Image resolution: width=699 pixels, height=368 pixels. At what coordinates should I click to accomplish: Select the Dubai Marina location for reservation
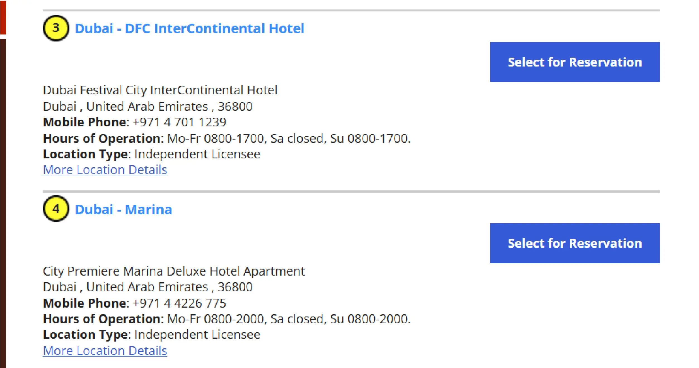pos(575,243)
